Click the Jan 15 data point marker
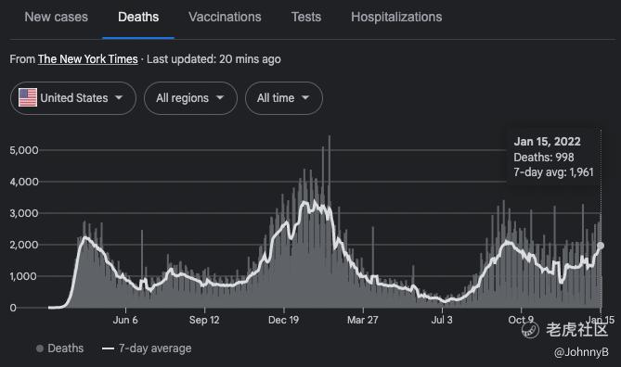621x367 pixels. 601,246
